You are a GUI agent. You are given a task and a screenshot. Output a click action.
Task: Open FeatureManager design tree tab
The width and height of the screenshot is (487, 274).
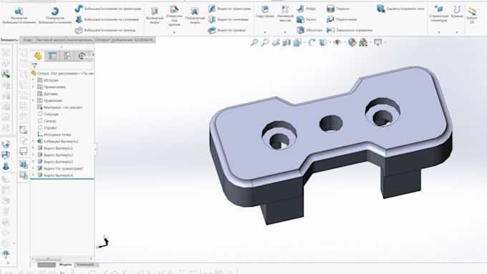tap(38, 56)
